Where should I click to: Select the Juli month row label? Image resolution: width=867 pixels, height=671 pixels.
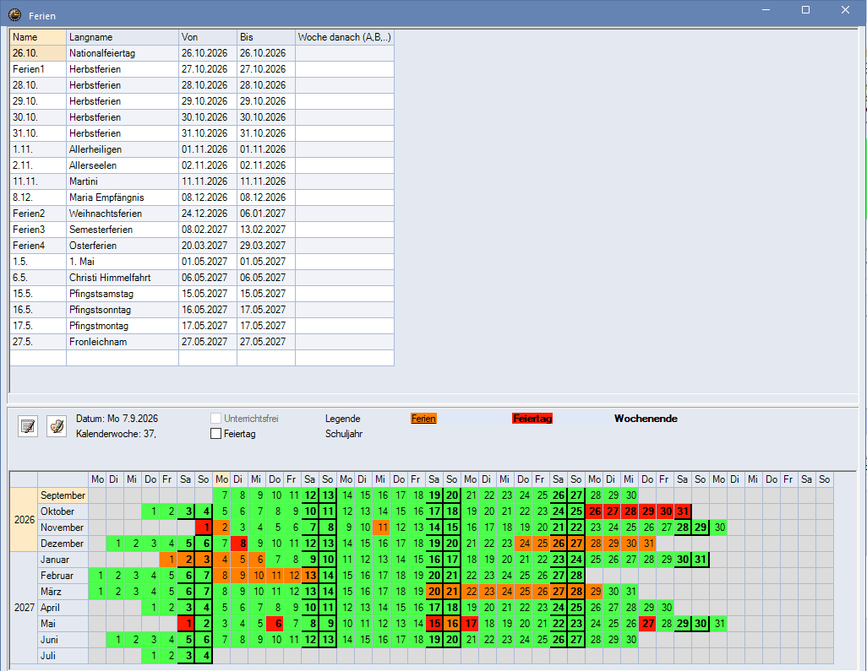(x=63, y=656)
